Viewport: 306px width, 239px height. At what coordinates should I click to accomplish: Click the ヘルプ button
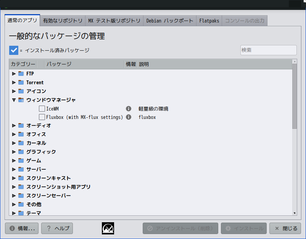(x=57, y=228)
